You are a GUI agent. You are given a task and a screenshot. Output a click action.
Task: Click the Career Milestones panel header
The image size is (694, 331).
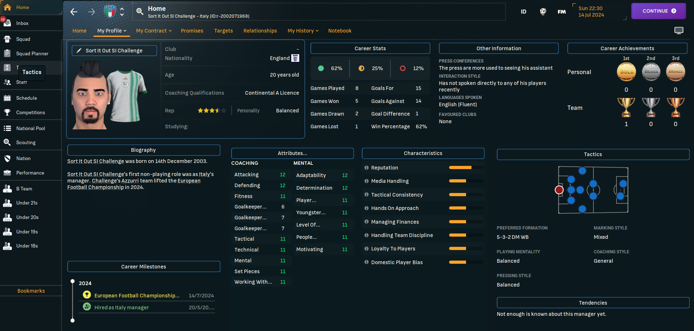point(144,267)
